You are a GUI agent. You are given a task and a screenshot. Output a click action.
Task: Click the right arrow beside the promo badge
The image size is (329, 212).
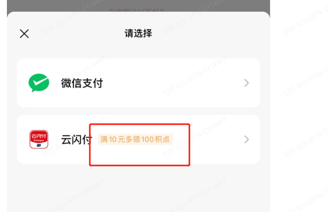point(247,139)
